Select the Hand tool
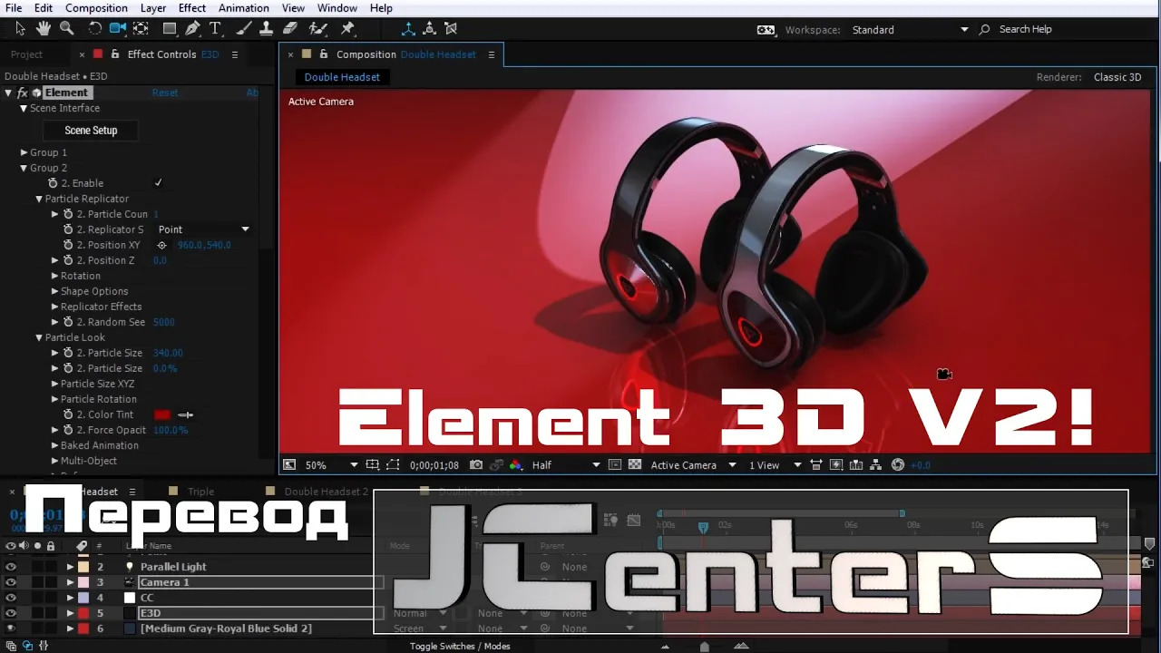Image resolution: width=1161 pixels, height=653 pixels. pyautogui.click(x=44, y=29)
